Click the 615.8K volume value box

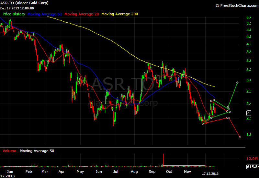click(x=253, y=167)
